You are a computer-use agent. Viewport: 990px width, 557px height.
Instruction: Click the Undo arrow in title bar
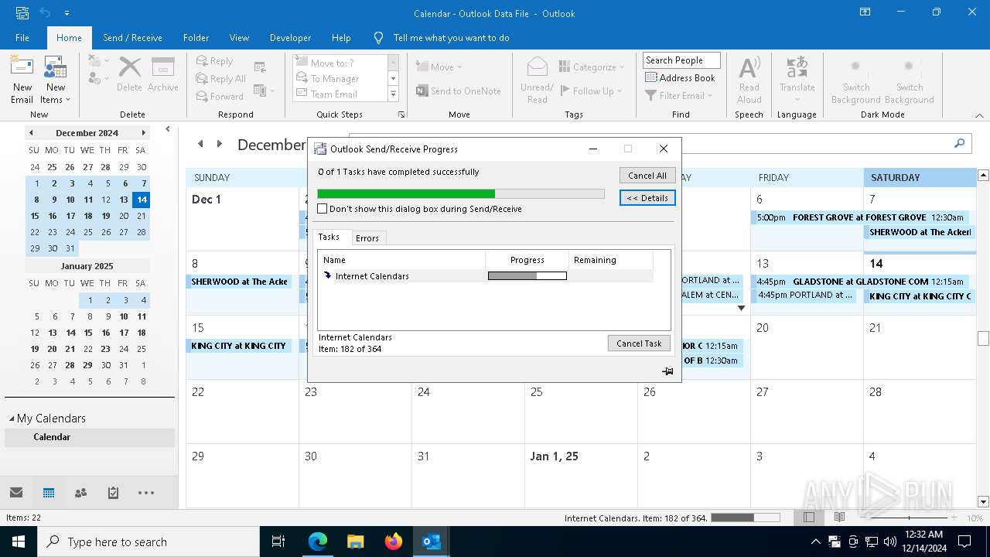point(45,13)
